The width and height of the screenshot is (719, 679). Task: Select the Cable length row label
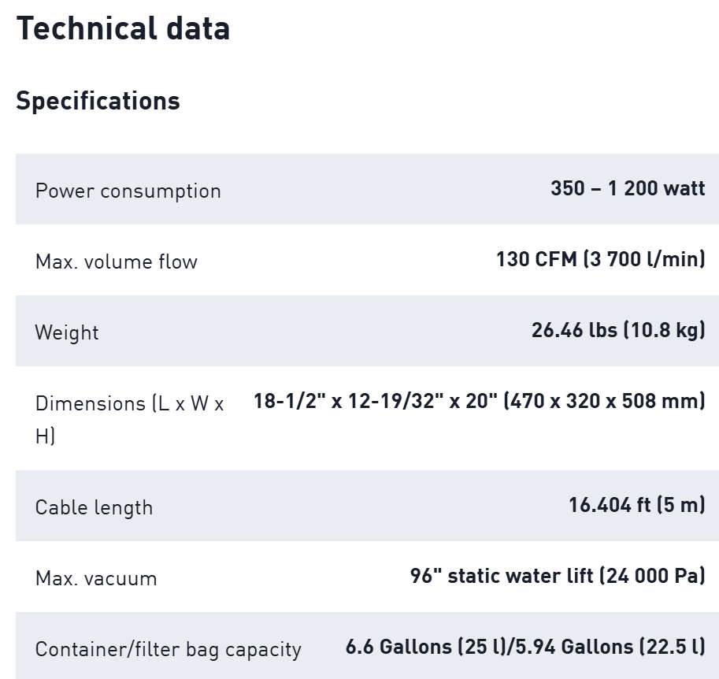(x=94, y=507)
